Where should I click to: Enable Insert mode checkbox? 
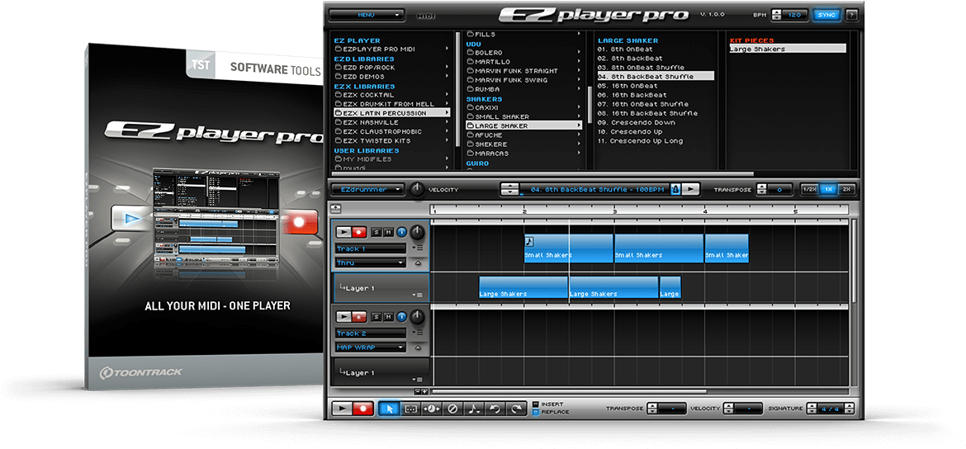coord(536,404)
